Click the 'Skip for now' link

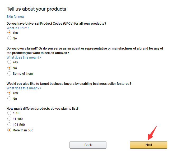(15, 17)
